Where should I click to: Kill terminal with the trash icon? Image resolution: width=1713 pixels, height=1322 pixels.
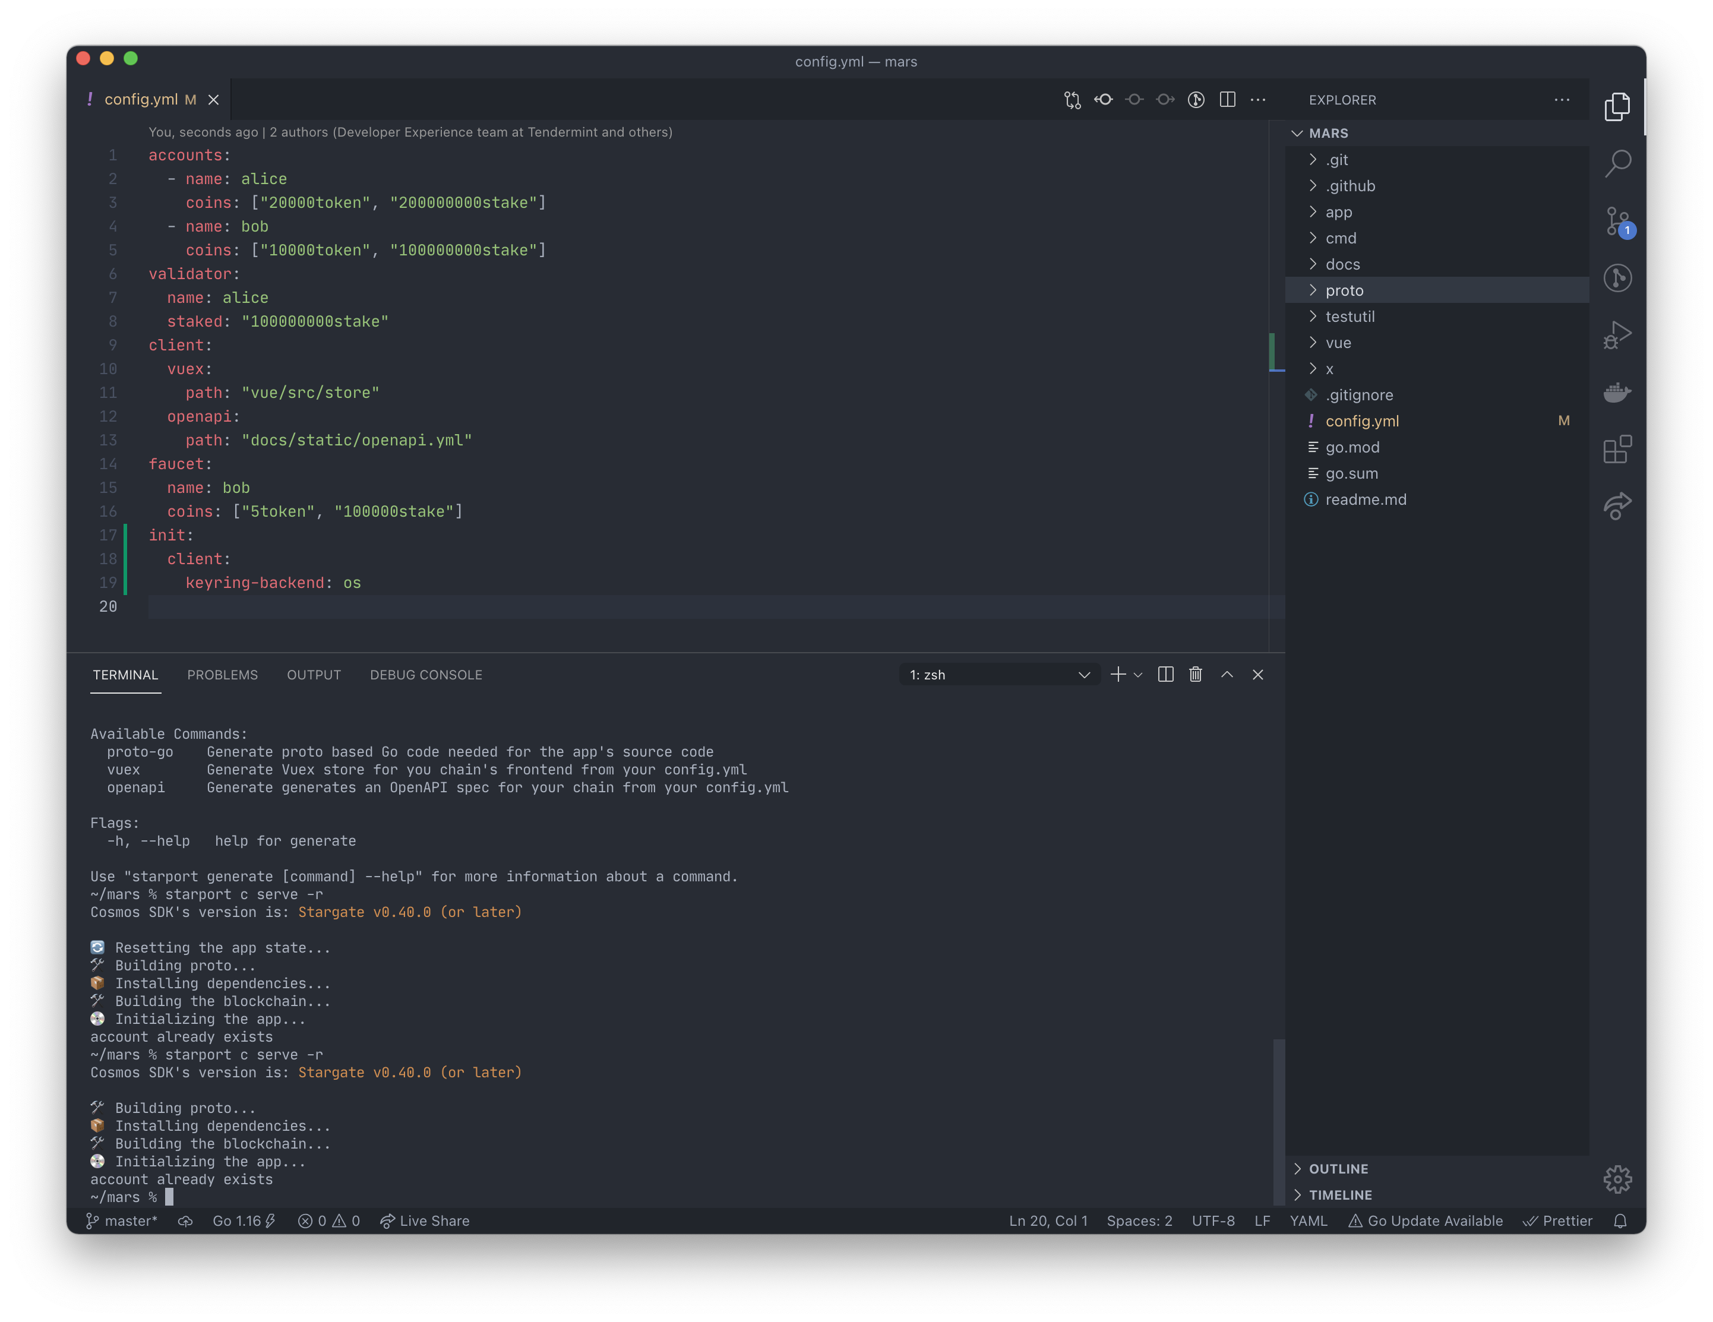coord(1195,674)
